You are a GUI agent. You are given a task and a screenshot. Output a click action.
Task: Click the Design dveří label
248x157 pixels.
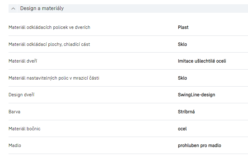coord(21,95)
